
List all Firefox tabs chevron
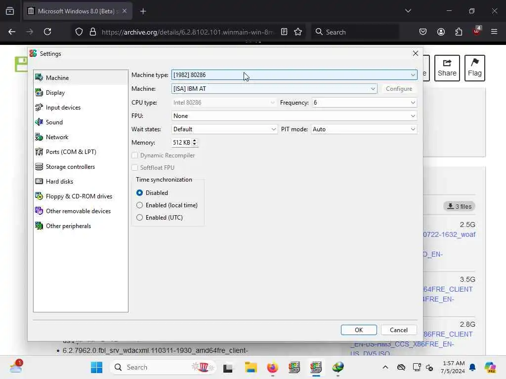point(408,11)
